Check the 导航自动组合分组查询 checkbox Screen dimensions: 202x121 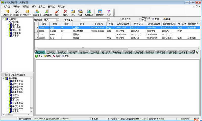pos(3,75)
